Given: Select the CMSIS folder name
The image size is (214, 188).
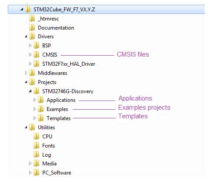Looking at the screenshot, I should (x=50, y=55).
